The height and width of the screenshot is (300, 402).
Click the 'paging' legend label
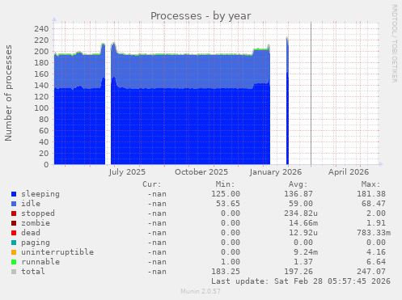(x=36, y=243)
